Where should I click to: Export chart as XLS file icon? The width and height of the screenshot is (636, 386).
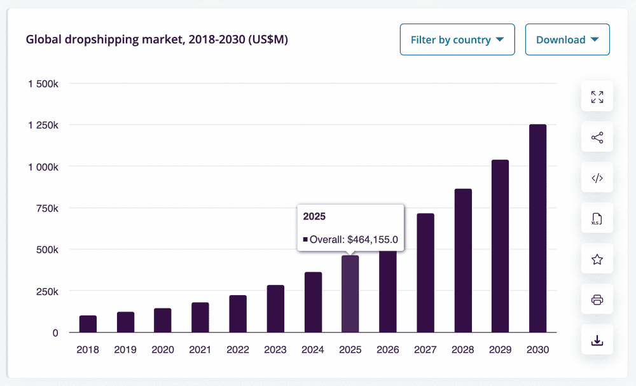597,219
